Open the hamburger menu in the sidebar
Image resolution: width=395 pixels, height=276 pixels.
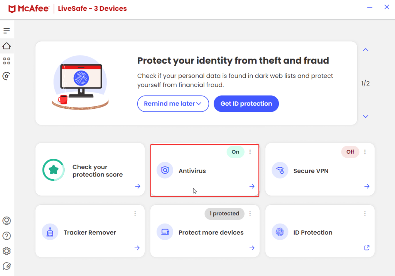pyautogui.click(x=7, y=31)
